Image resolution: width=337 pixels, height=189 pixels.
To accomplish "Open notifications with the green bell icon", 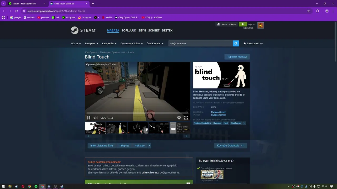I will pos(243,24).
